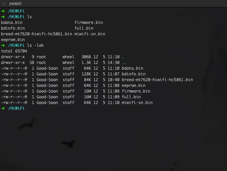The width and height of the screenshot is (227, 171).
Task: Click the cyan /HiWiFi path on the last prompt
Action: point(16,108)
